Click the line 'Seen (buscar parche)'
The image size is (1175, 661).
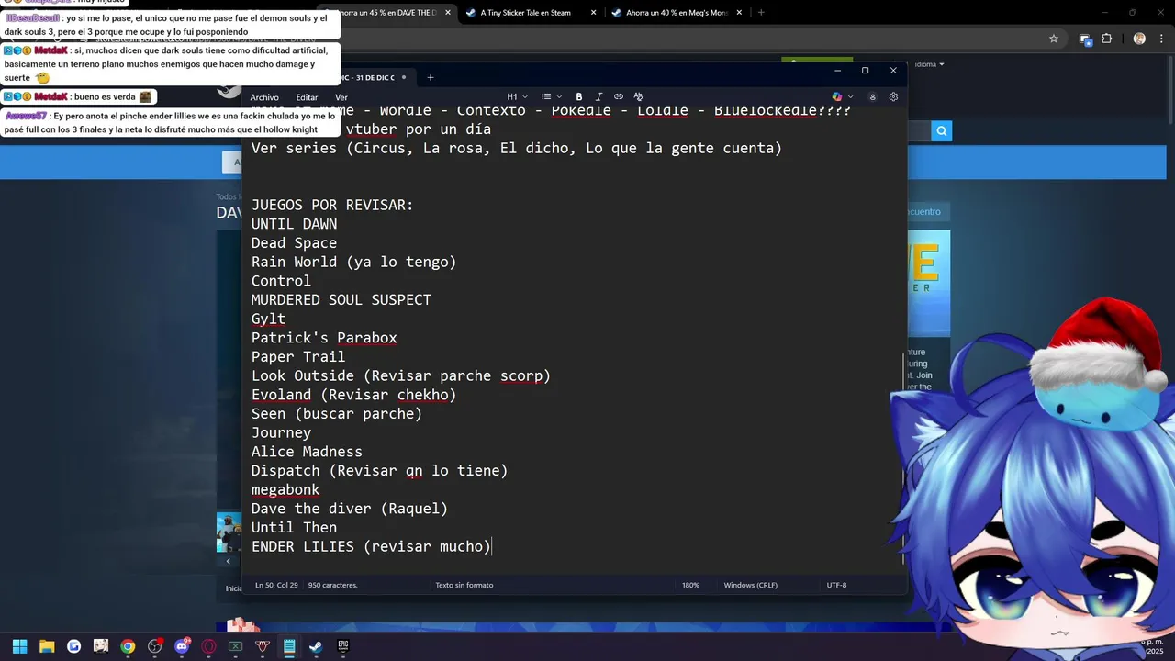click(337, 414)
